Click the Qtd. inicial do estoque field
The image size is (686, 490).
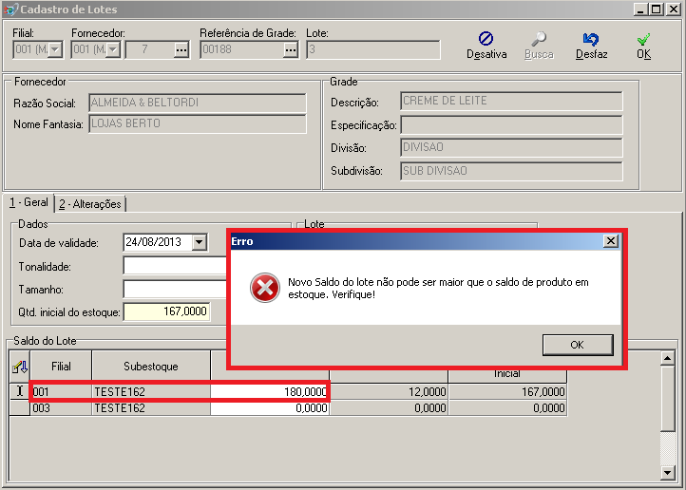tap(166, 311)
